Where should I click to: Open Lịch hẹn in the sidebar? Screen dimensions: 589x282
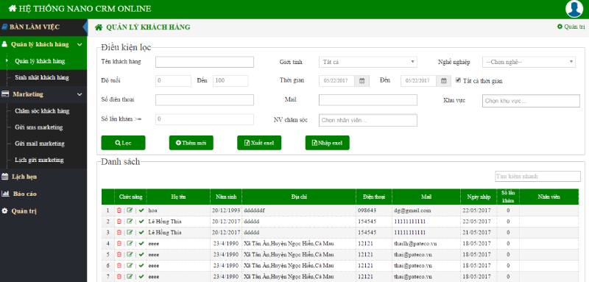click(24, 177)
